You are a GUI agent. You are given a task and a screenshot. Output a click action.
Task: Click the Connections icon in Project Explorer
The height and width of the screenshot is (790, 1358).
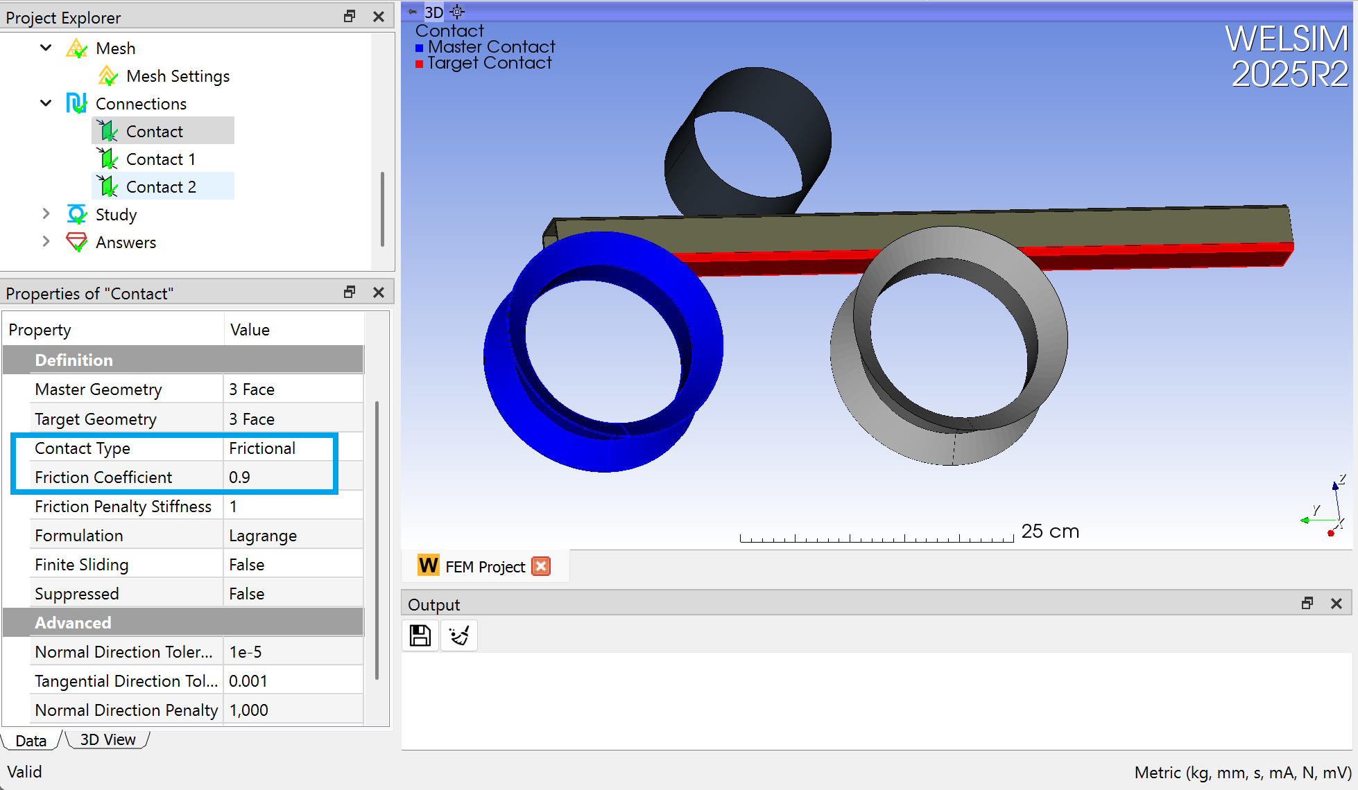[x=76, y=103]
